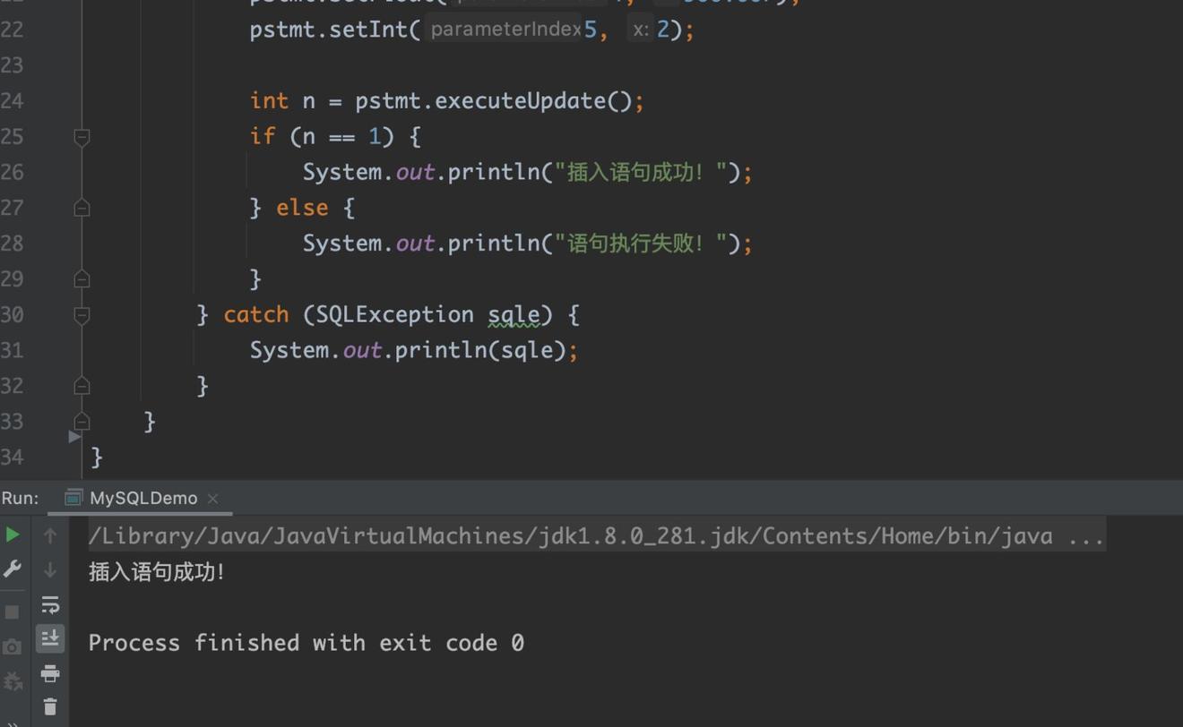Click the sqle parameter in catch clause
The image size is (1183, 727).
pyautogui.click(x=514, y=315)
